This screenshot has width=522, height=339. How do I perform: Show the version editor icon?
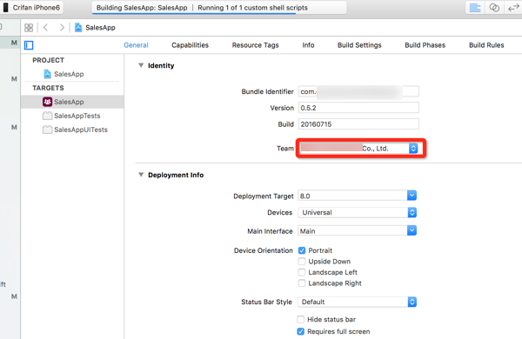513,7
